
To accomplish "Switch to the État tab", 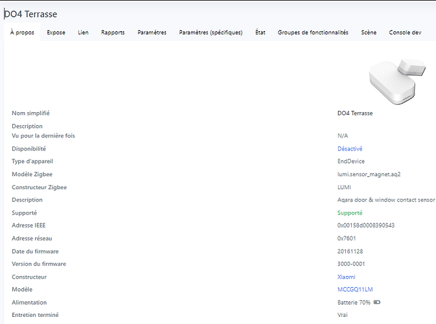I will tap(260, 32).
